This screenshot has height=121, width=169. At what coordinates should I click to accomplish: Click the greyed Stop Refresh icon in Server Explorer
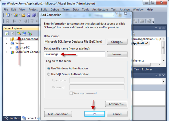tap(12, 34)
